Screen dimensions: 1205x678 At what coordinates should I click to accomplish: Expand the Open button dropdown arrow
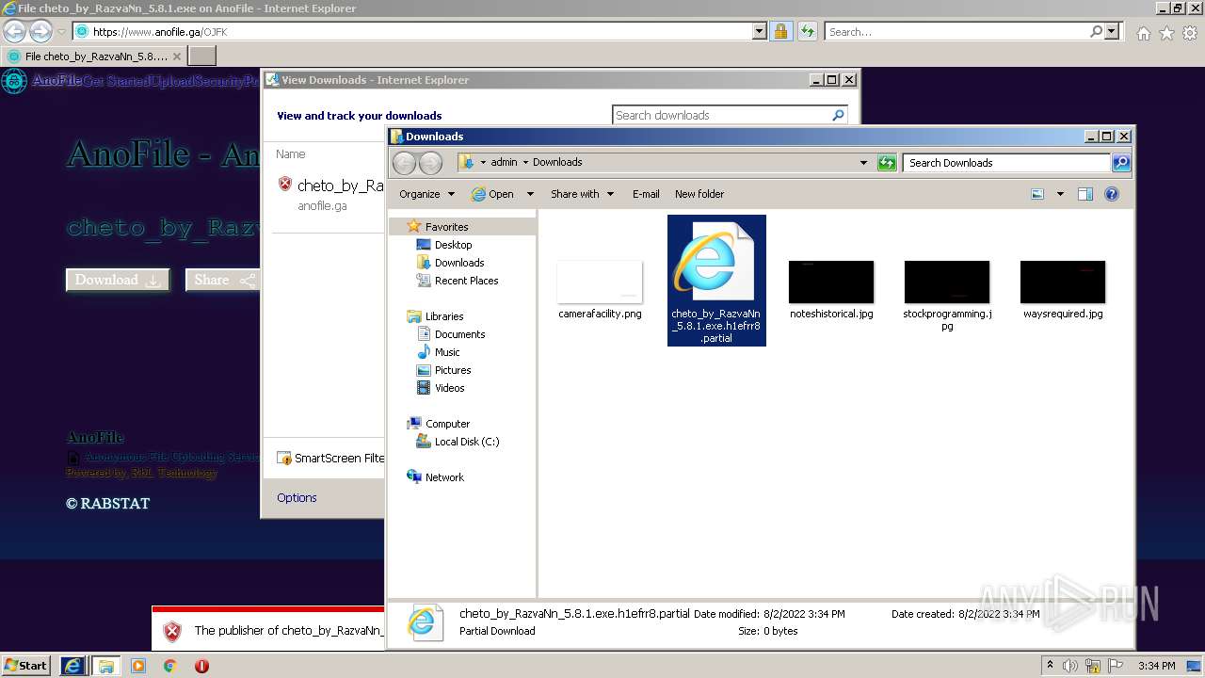(x=530, y=194)
